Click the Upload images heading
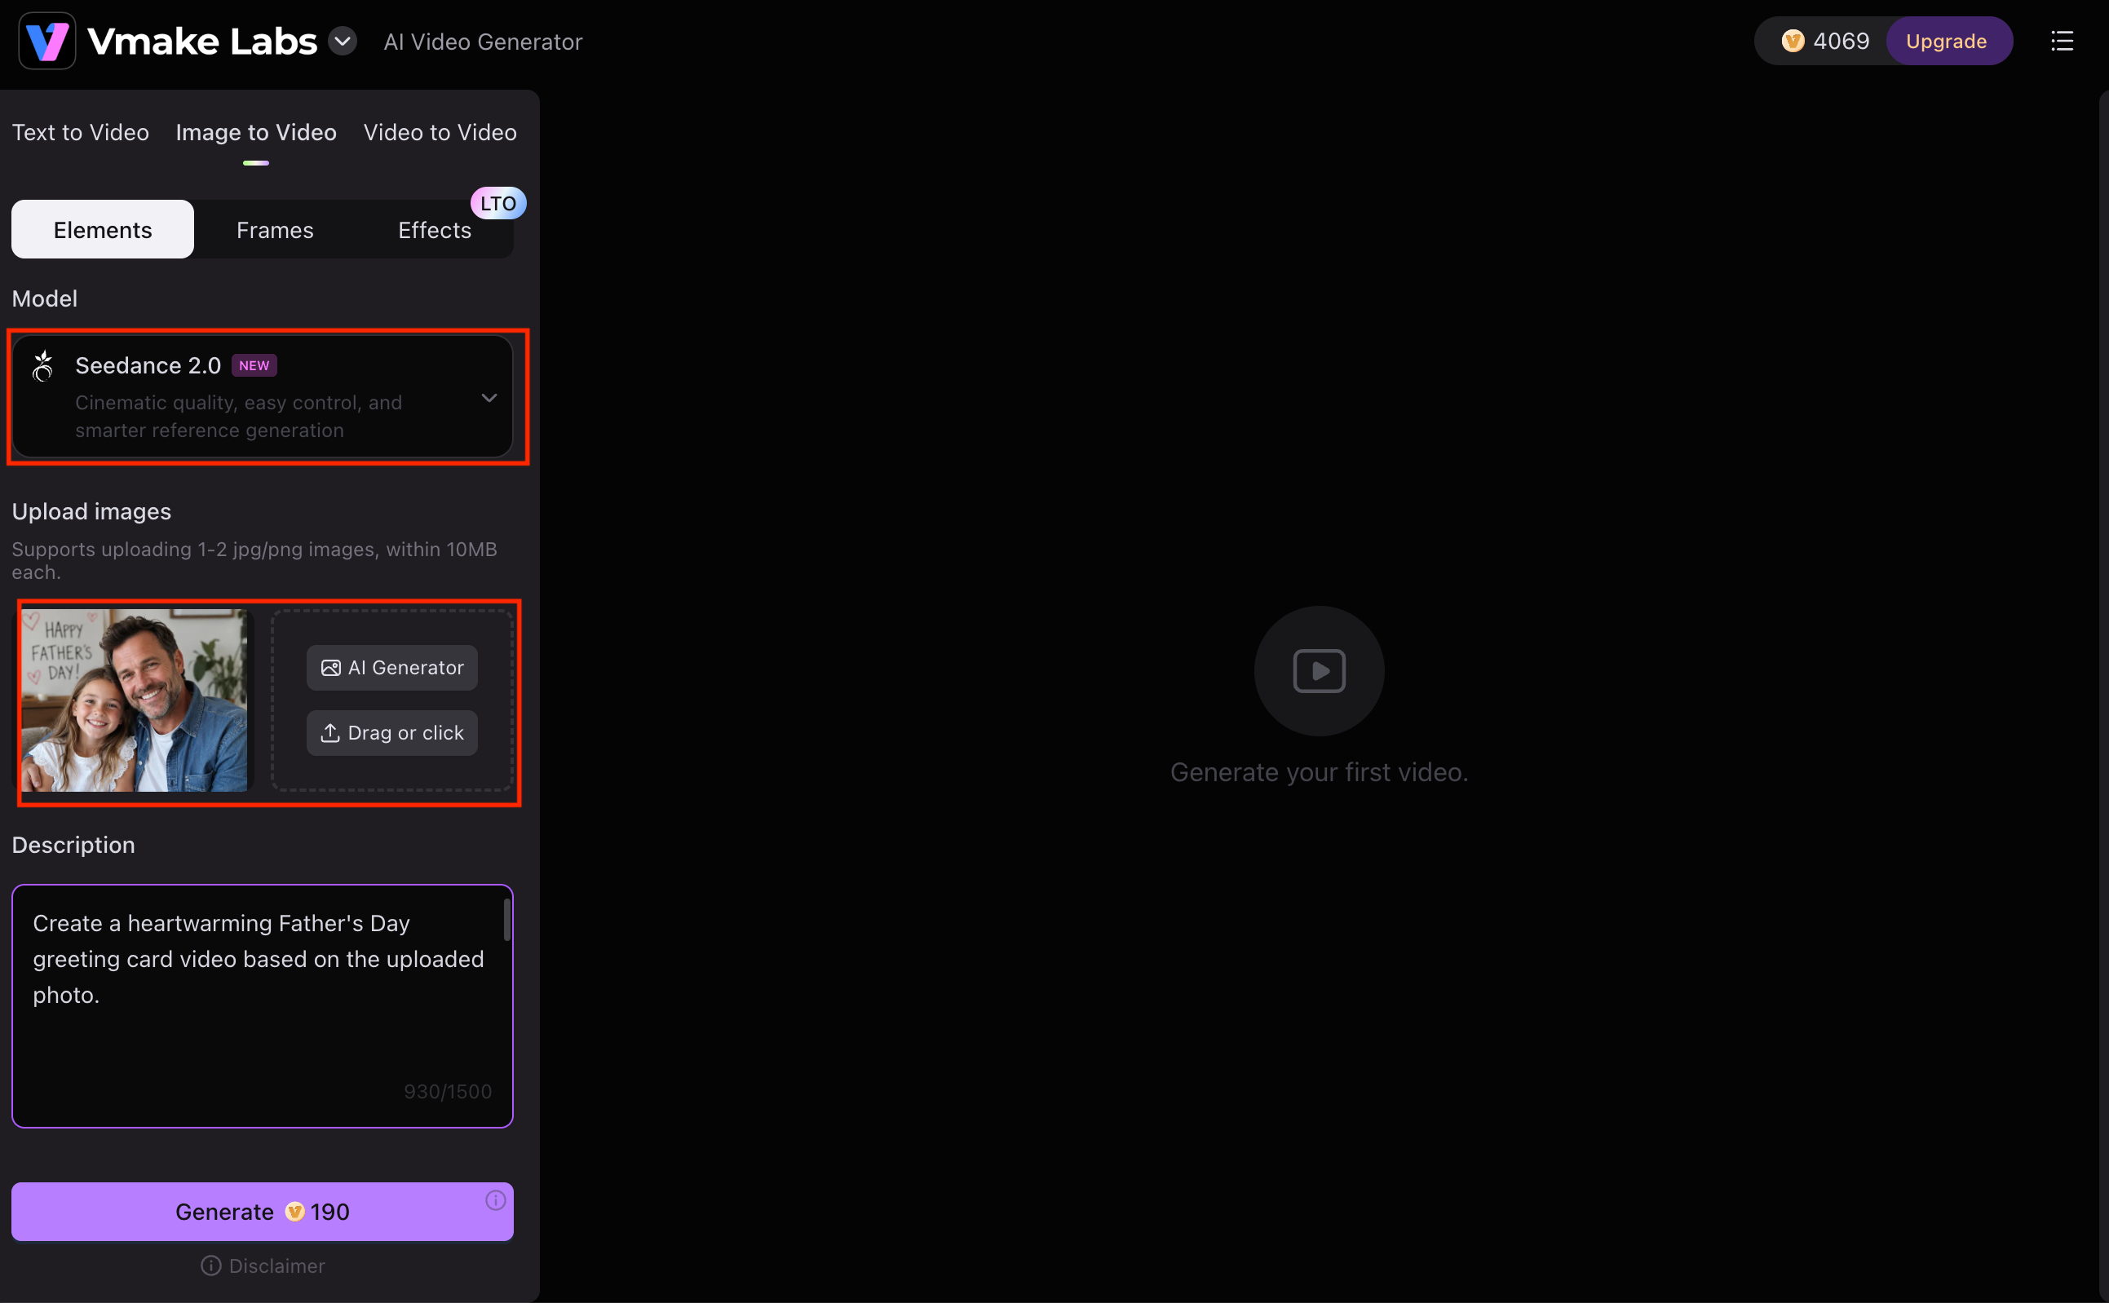The height and width of the screenshot is (1303, 2109). (x=91, y=511)
